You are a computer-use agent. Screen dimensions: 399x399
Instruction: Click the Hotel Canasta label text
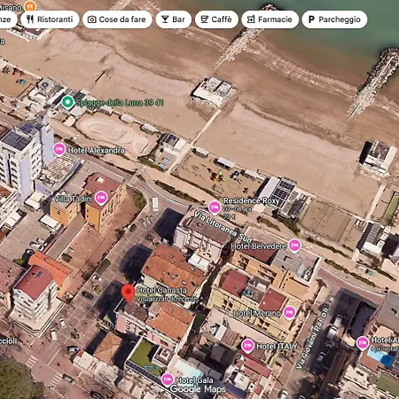pos(161,290)
